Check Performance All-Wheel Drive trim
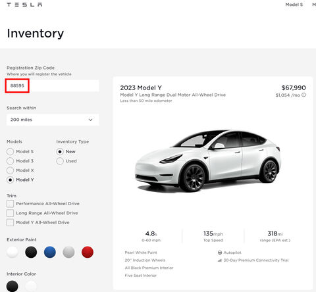This screenshot has height=292, width=316. [10, 204]
